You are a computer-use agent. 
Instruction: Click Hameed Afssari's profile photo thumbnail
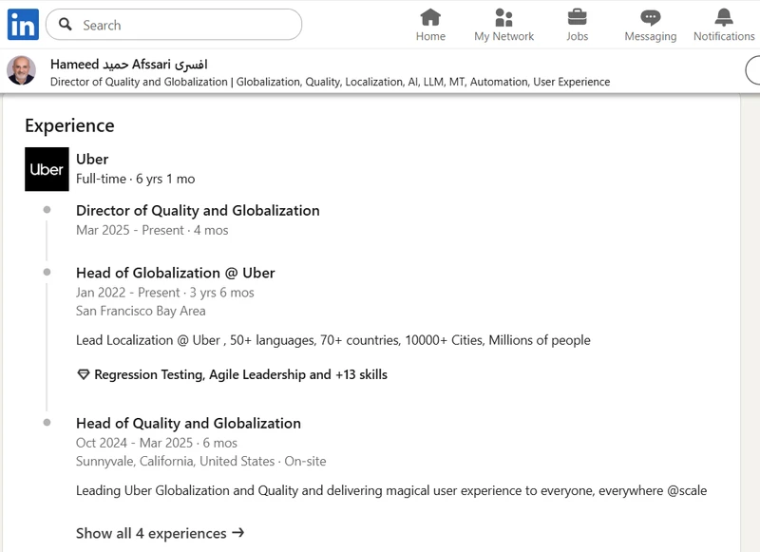pyautogui.click(x=22, y=71)
